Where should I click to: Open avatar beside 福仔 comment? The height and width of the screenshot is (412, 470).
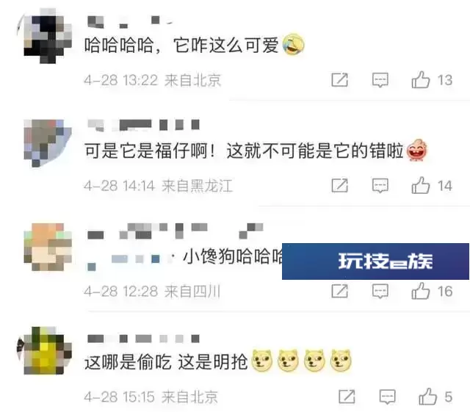coord(47,143)
